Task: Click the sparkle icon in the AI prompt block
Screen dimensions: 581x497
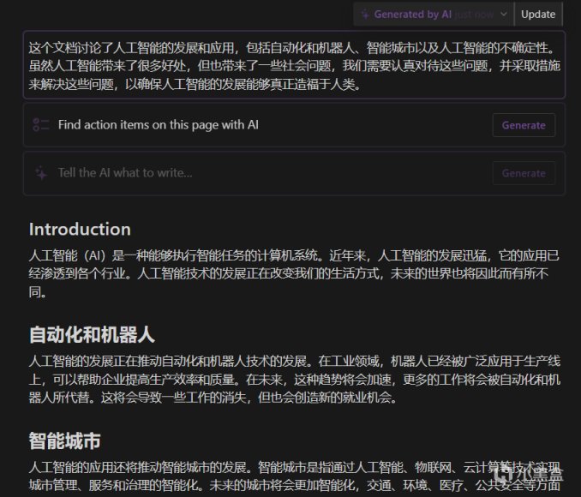Action: [41, 173]
